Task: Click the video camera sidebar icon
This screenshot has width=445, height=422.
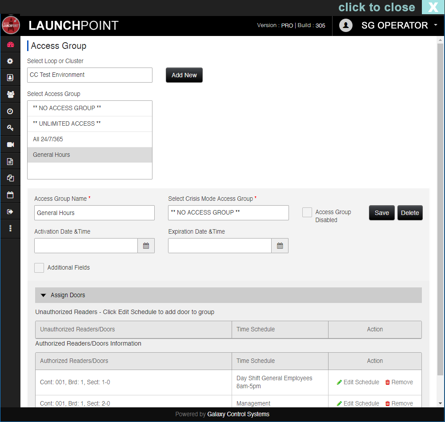Action: point(10,145)
